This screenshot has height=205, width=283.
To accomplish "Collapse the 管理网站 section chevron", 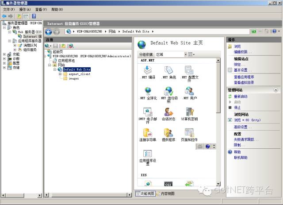I will 275,90.
